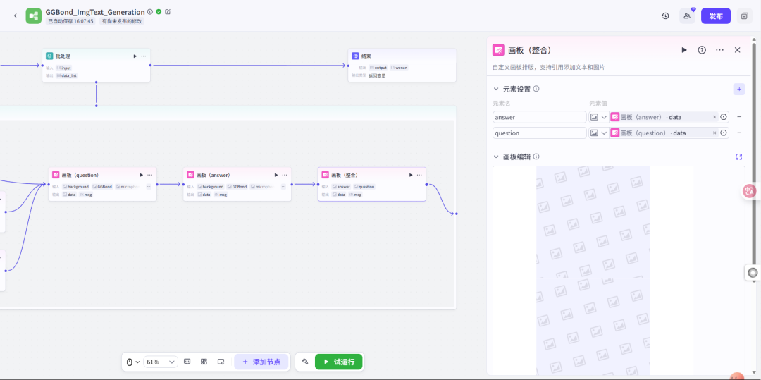The width and height of the screenshot is (761, 380).
Task: Open the collaborators icon in header
Action: pyautogui.click(x=687, y=16)
